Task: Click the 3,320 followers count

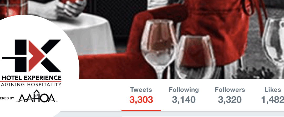Action: point(230,100)
